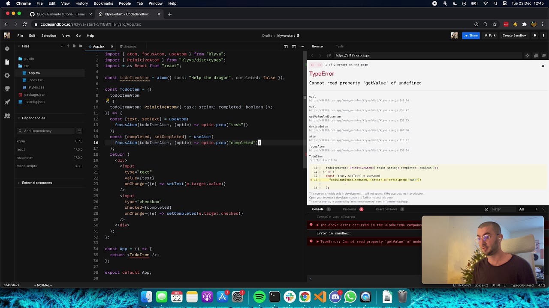
Task: Create a new folder via Files header icon
Action: point(80,46)
